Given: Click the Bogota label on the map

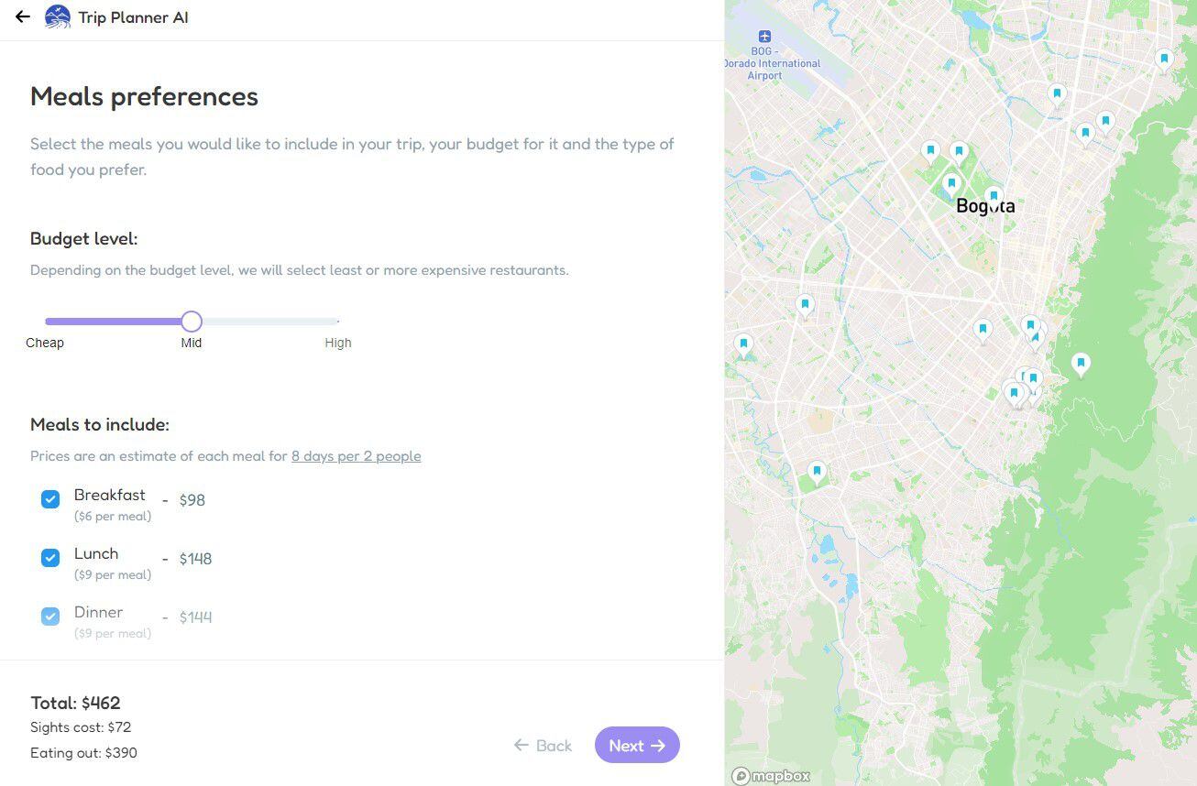Looking at the screenshot, I should coord(985,207).
